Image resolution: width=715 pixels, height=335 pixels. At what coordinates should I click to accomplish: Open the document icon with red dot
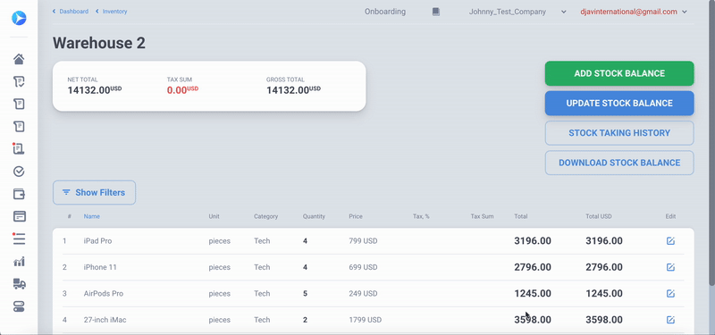19,148
